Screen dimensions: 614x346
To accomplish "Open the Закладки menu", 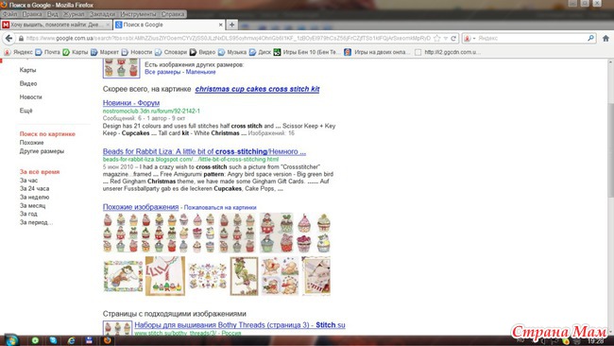I will pos(102,14).
